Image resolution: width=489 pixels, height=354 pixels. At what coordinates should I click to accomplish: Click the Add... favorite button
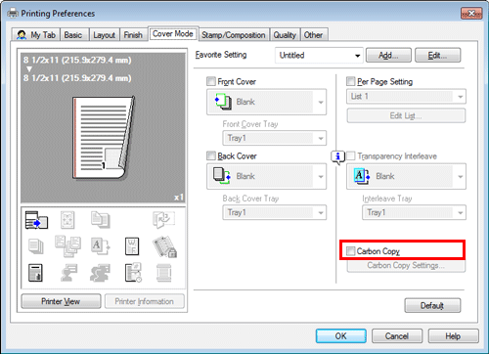coord(388,55)
